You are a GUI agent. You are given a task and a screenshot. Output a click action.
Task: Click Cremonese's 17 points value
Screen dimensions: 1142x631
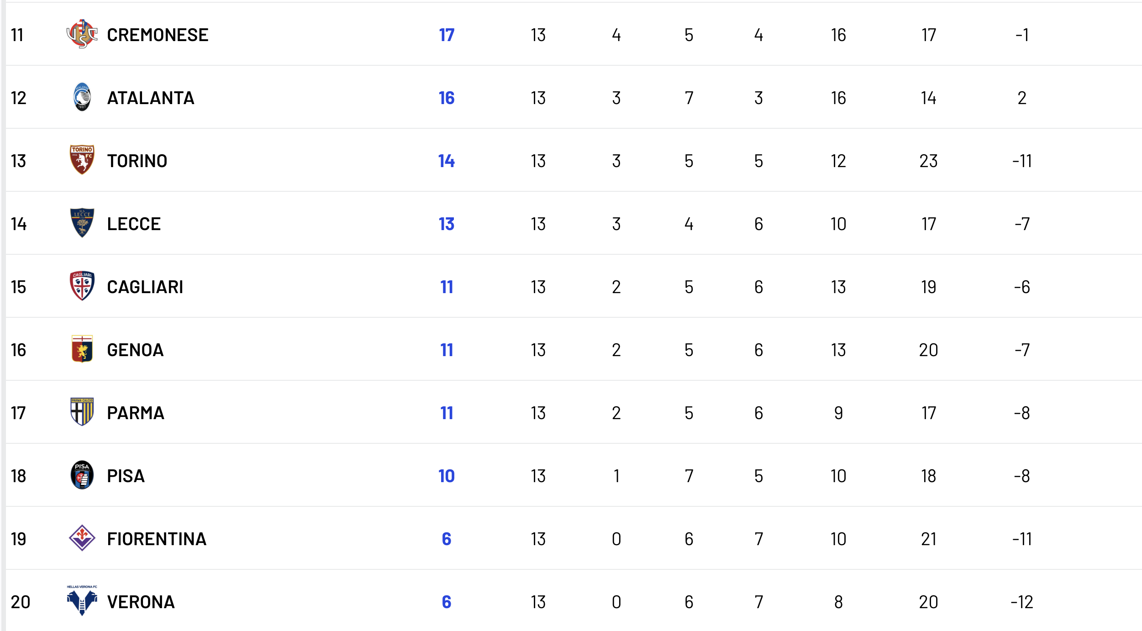coord(447,35)
